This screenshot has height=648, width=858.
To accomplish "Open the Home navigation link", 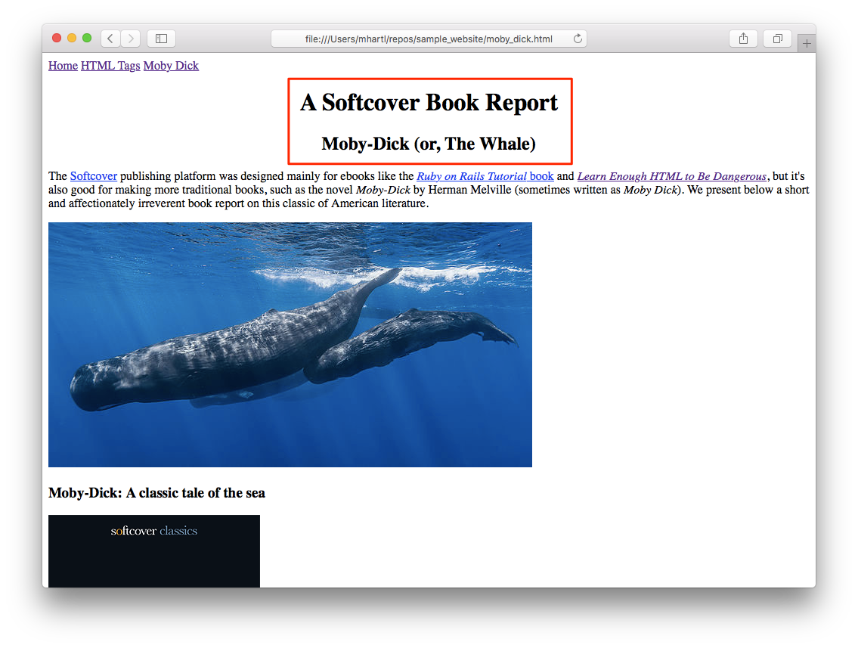I will [x=63, y=66].
